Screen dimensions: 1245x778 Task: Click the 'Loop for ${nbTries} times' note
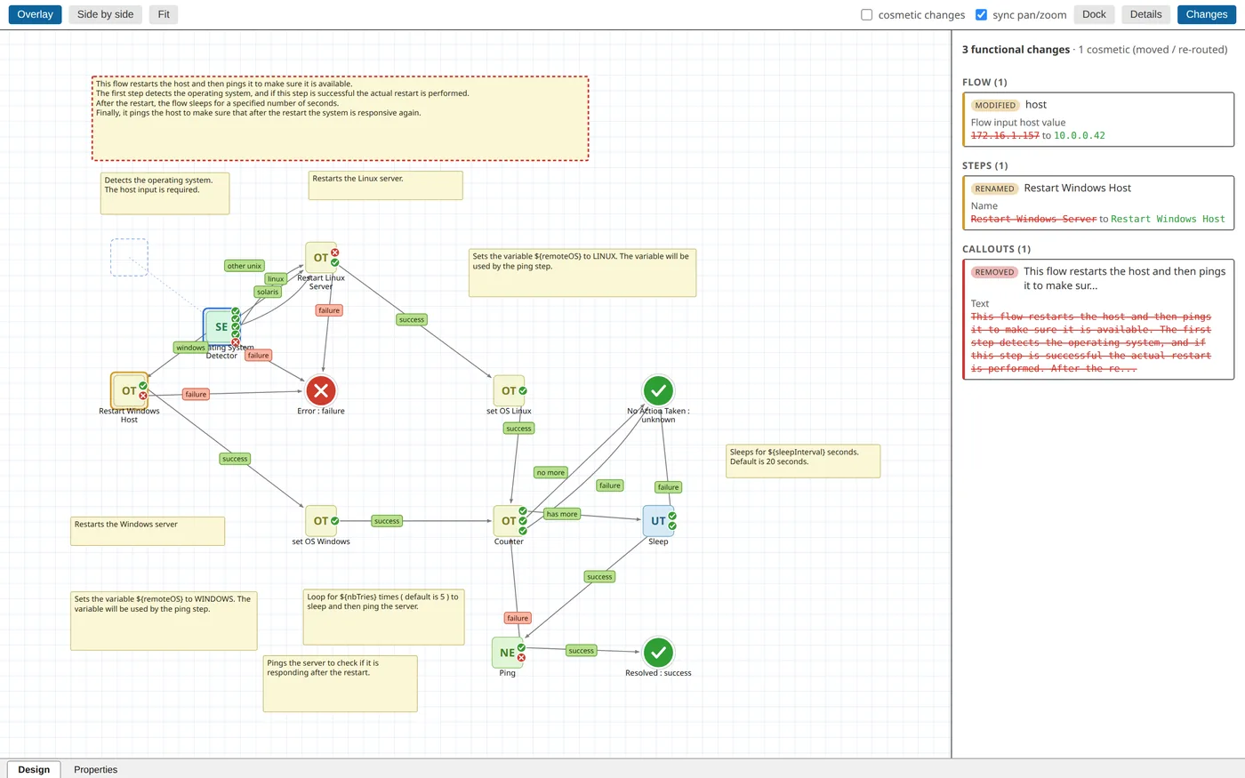coord(383,617)
